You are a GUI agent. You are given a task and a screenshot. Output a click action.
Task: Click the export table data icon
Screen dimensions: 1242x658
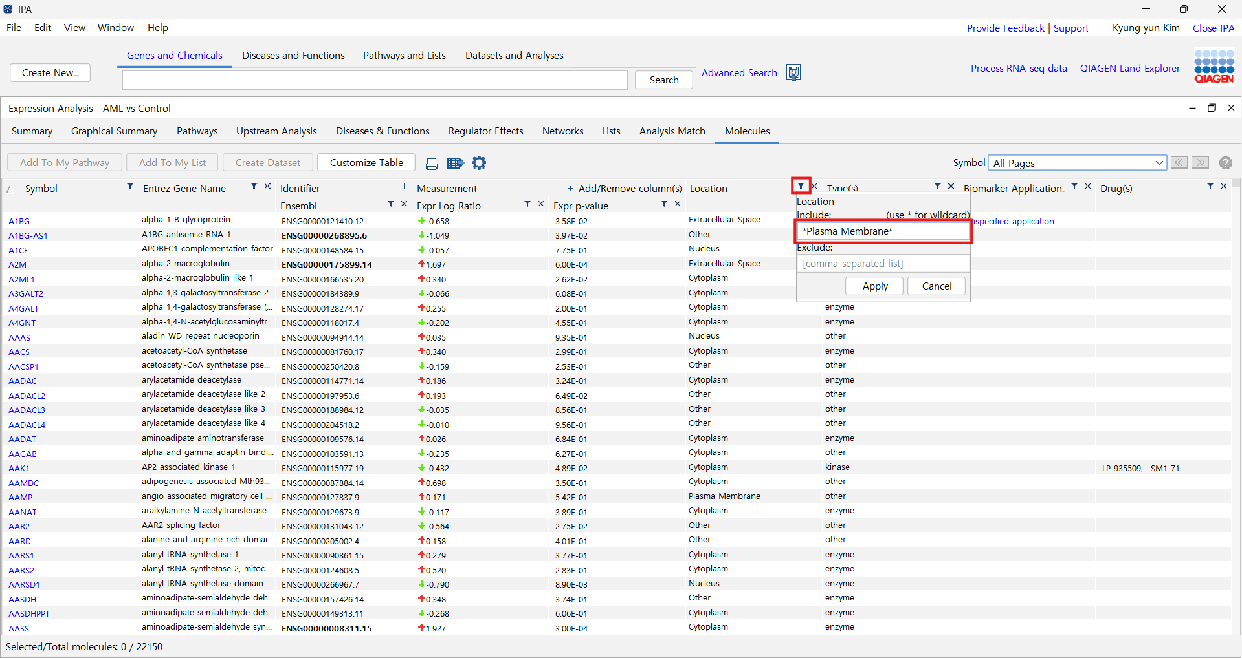[456, 163]
